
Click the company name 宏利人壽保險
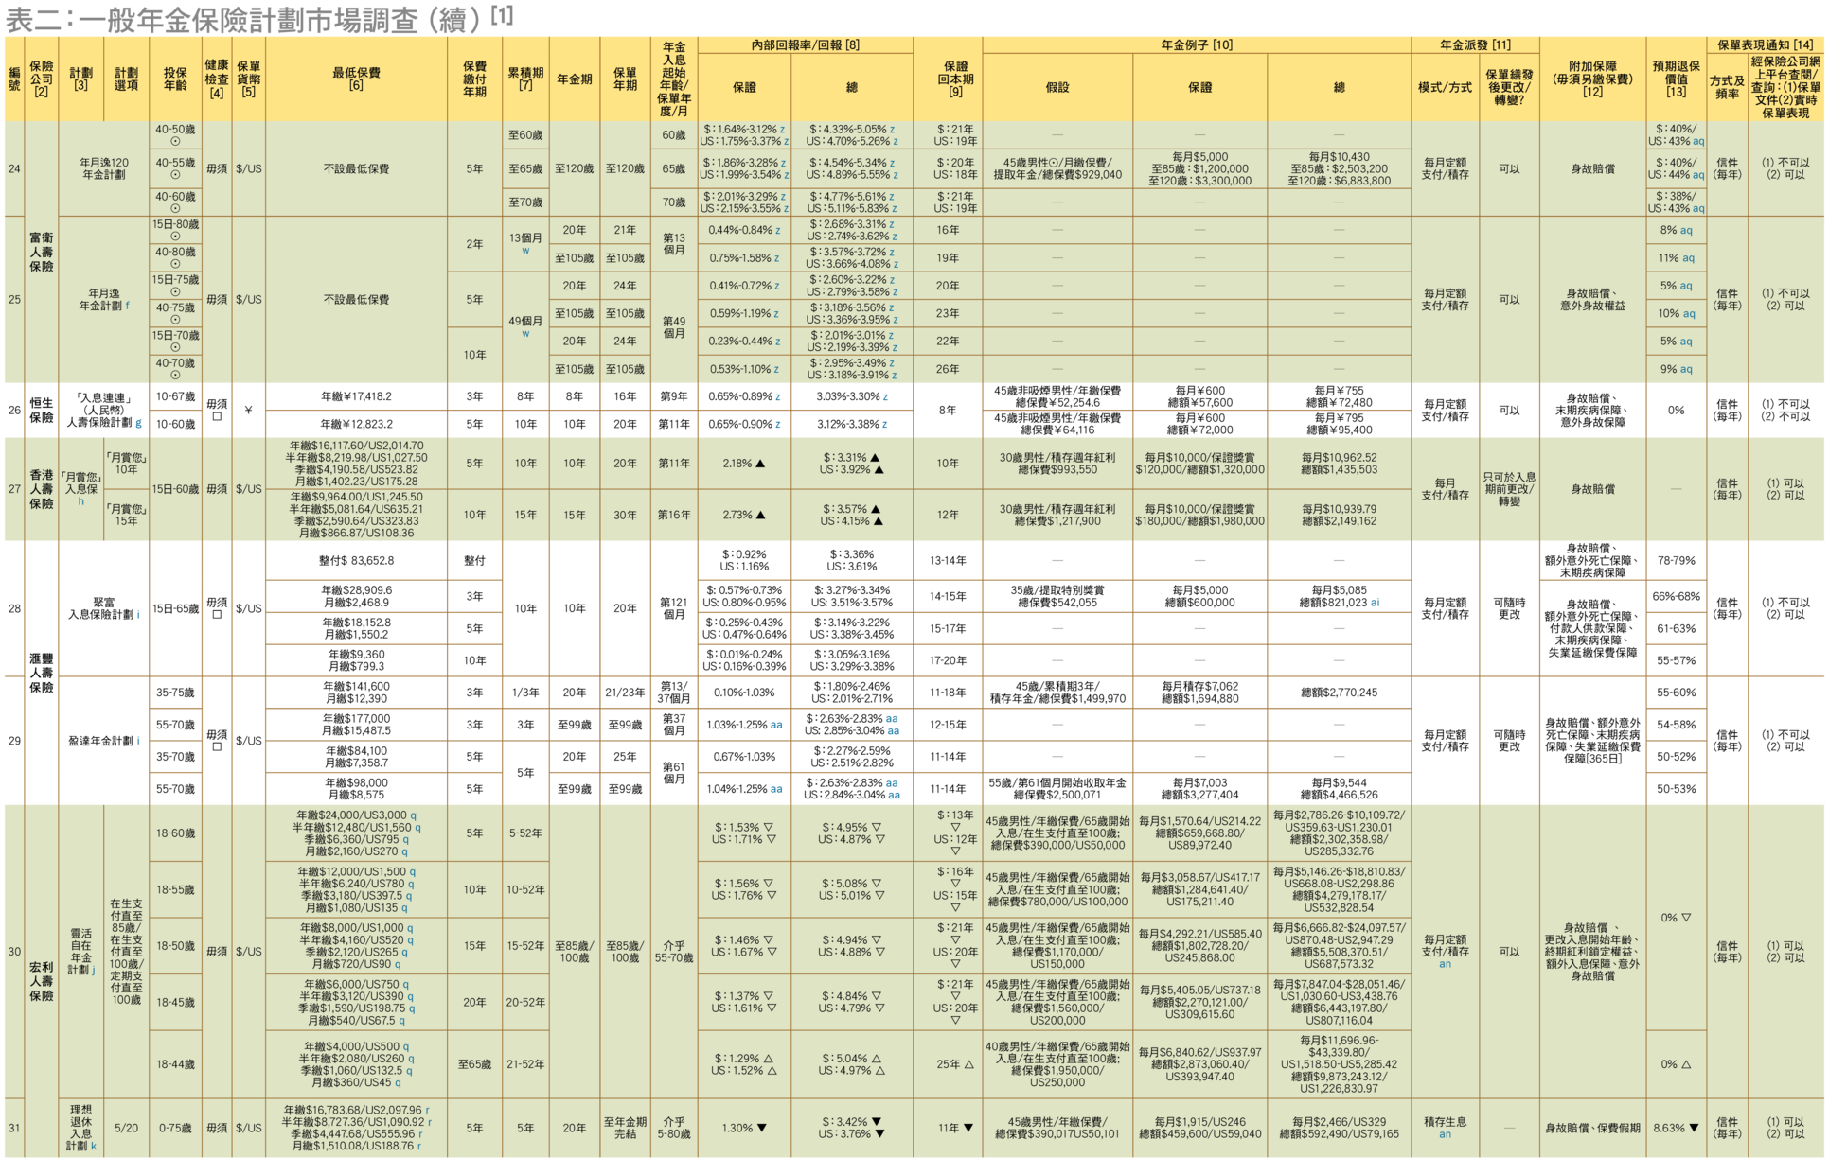coord(42,982)
